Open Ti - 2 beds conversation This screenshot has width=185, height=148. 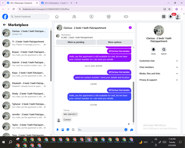[25, 43]
